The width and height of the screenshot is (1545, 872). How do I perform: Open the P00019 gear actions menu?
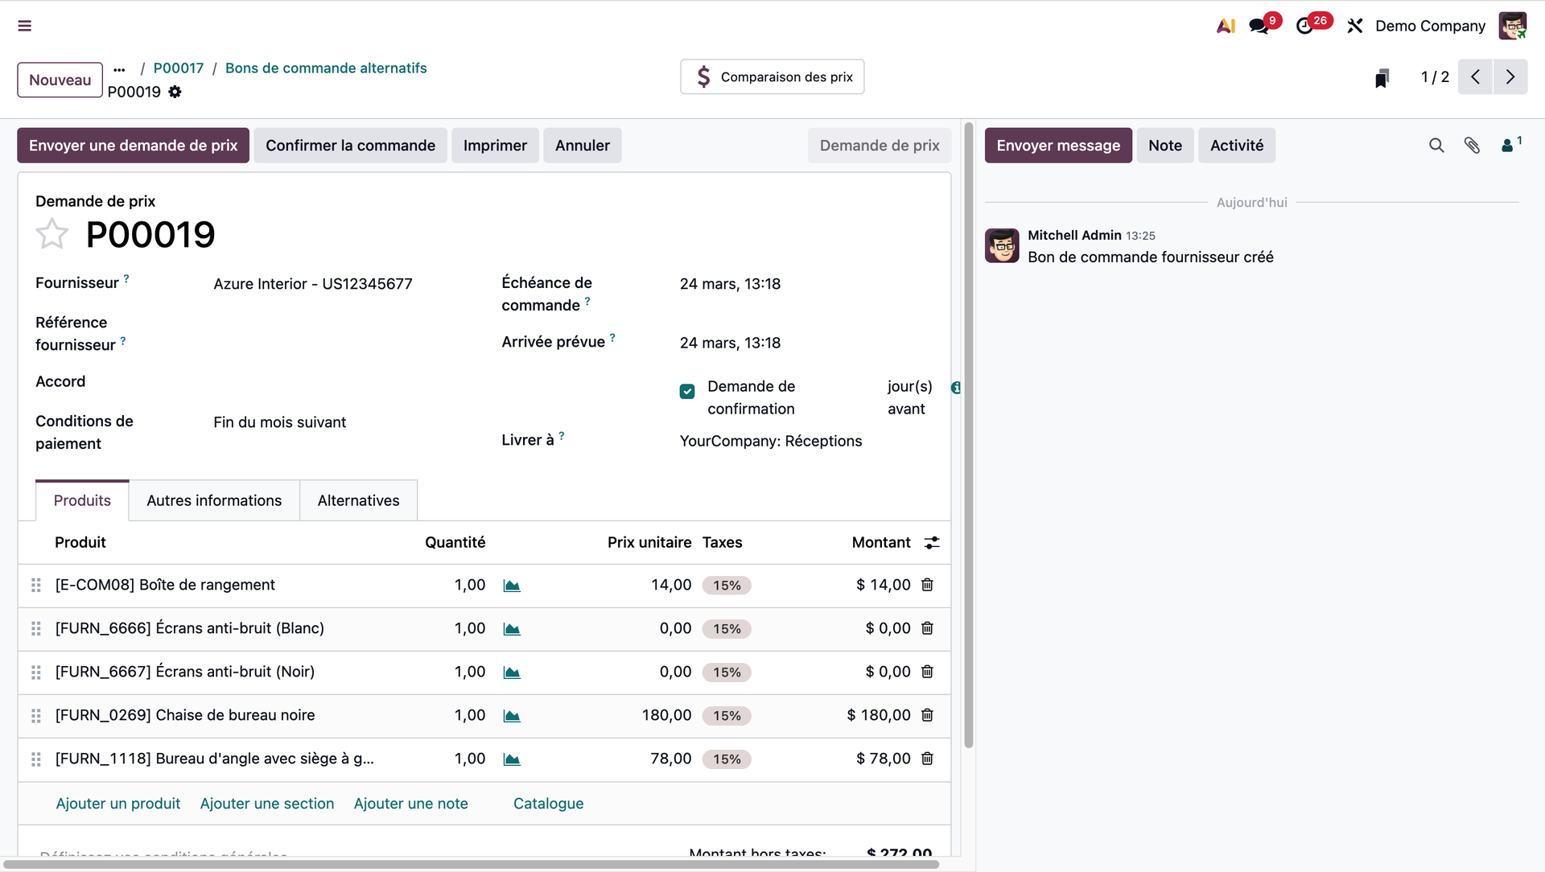click(x=175, y=92)
